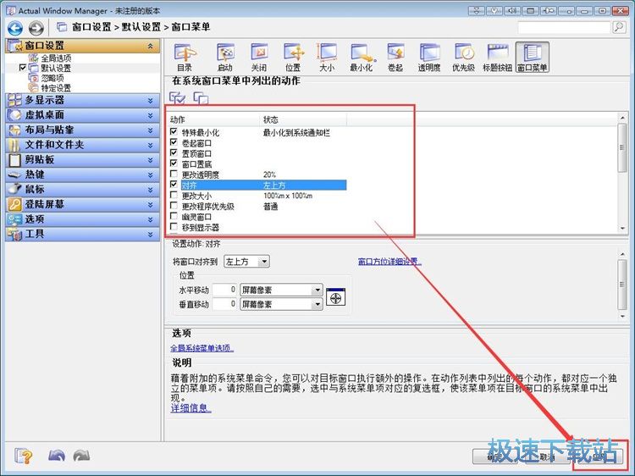Click the action list scroll-down arrow
This screenshot has height=476, width=635.
tap(622, 229)
